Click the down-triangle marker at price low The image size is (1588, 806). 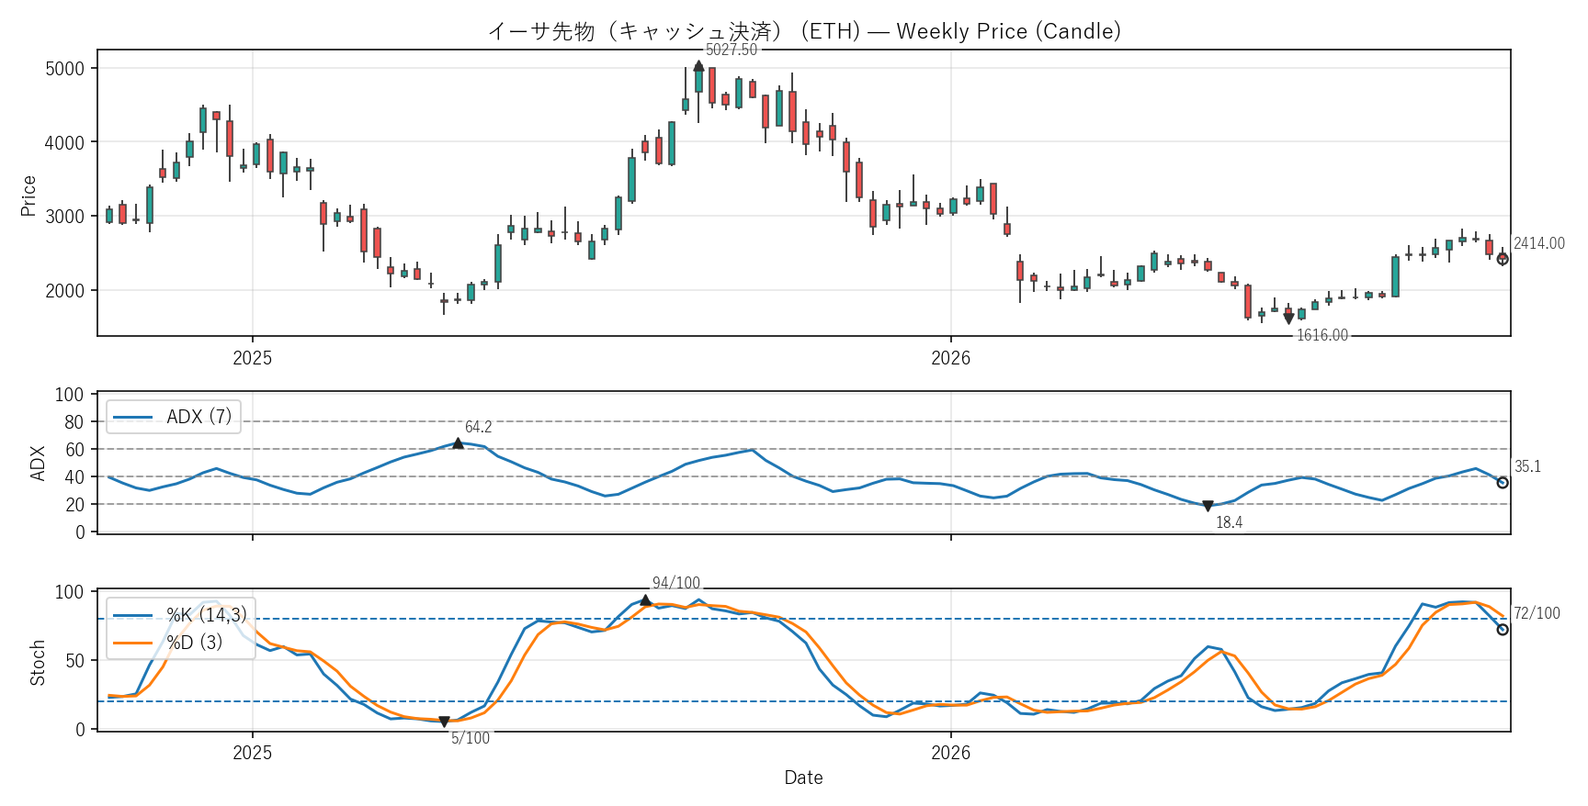coord(1288,319)
